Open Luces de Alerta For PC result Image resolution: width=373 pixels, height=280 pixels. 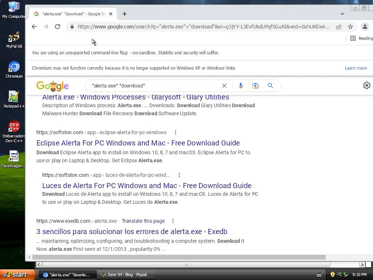(147, 186)
